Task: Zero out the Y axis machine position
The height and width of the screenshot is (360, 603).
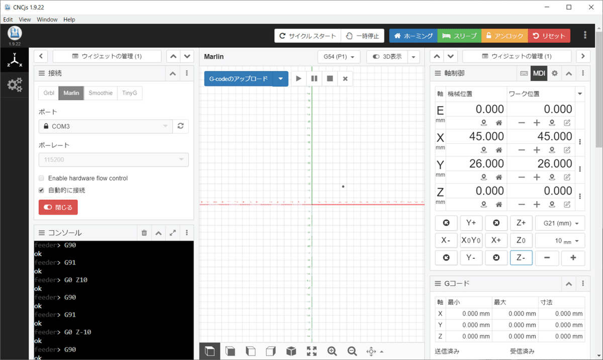Action: (484, 177)
